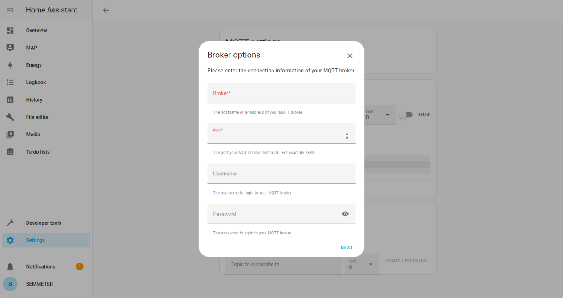Focus the Topic to subscribe to field

(x=283, y=264)
